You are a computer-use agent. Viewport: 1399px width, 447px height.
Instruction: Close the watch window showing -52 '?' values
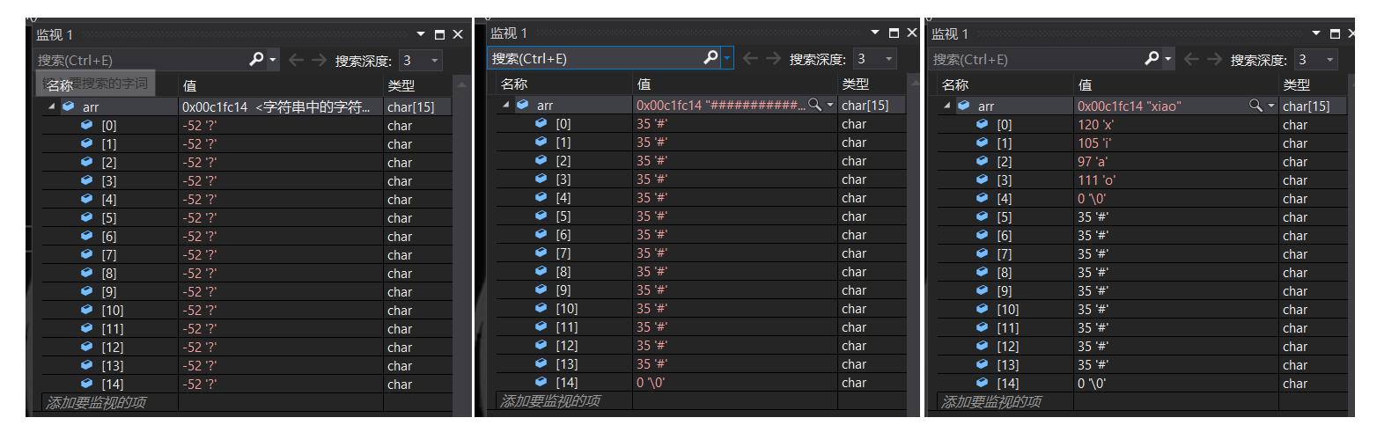tap(458, 34)
